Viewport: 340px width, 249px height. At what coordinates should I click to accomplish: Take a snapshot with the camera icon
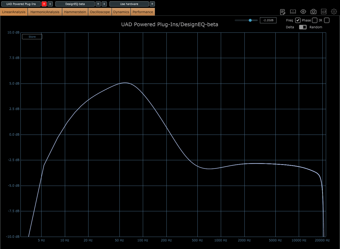pyautogui.click(x=313, y=12)
